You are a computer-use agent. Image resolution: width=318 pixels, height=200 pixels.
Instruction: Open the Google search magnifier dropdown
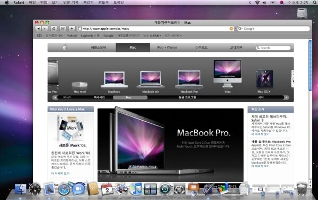tap(240, 29)
